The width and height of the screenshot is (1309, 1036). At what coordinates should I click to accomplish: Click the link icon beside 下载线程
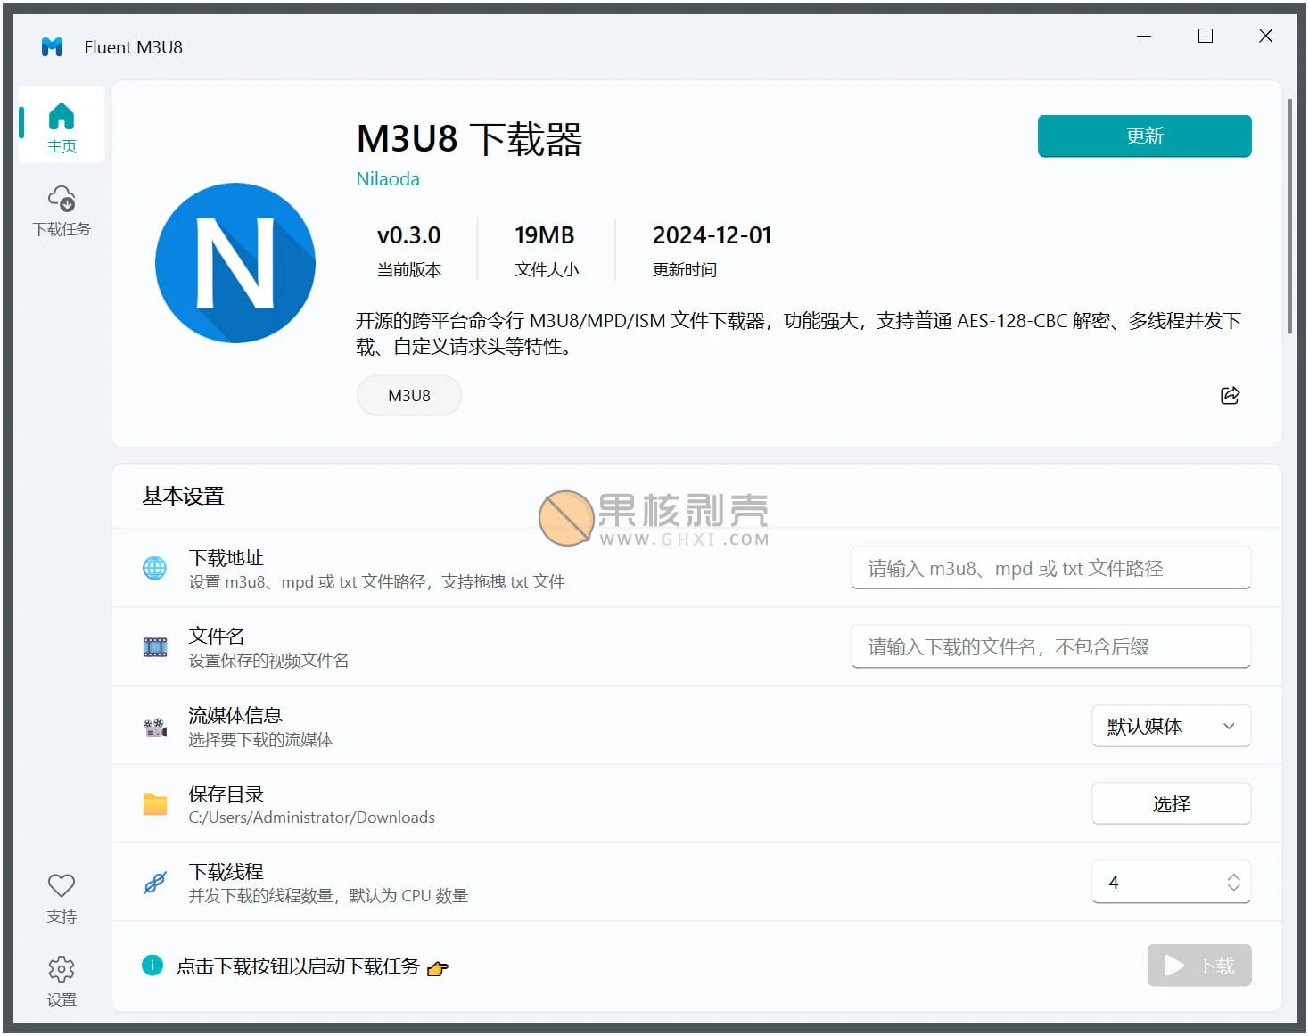click(x=154, y=883)
